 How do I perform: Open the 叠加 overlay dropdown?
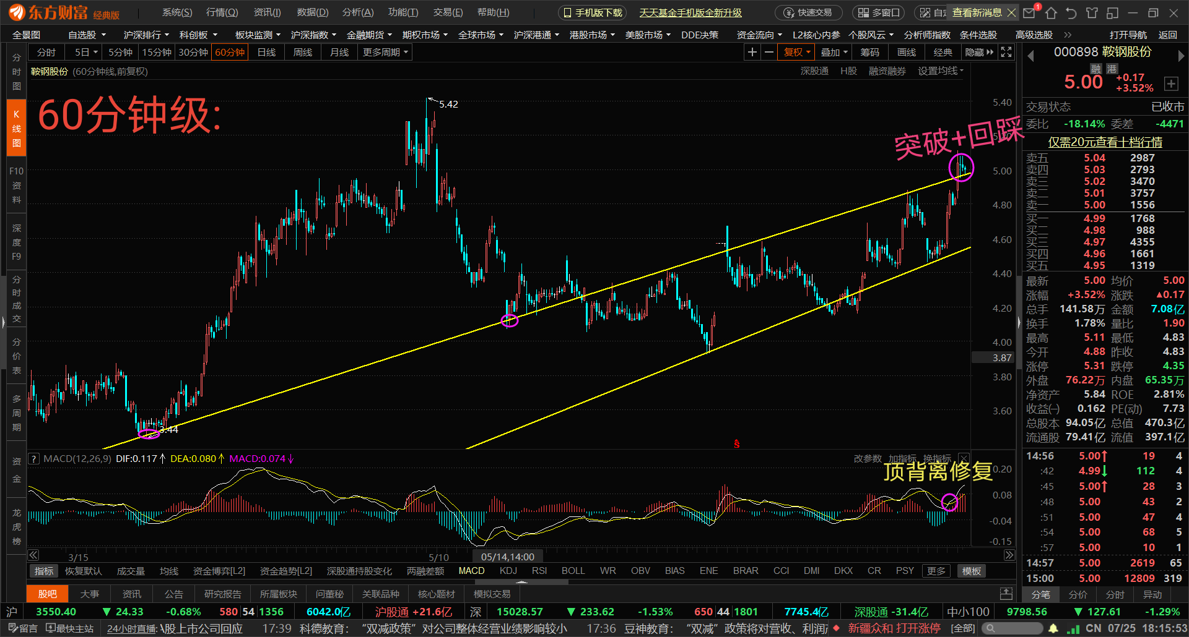click(834, 53)
